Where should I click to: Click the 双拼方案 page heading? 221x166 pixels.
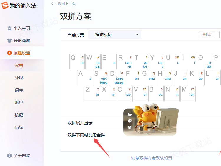[x=76, y=16]
